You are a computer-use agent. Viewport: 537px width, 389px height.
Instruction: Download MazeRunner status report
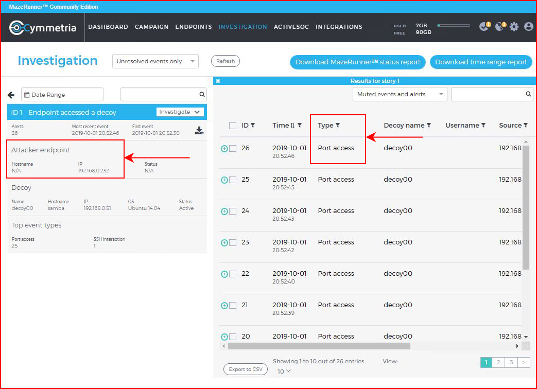[x=357, y=62]
